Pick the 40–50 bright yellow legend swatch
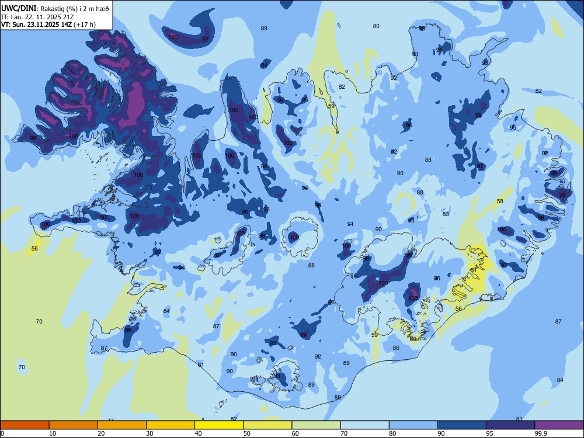The width and height of the screenshot is (584, 438). (219, 425)
